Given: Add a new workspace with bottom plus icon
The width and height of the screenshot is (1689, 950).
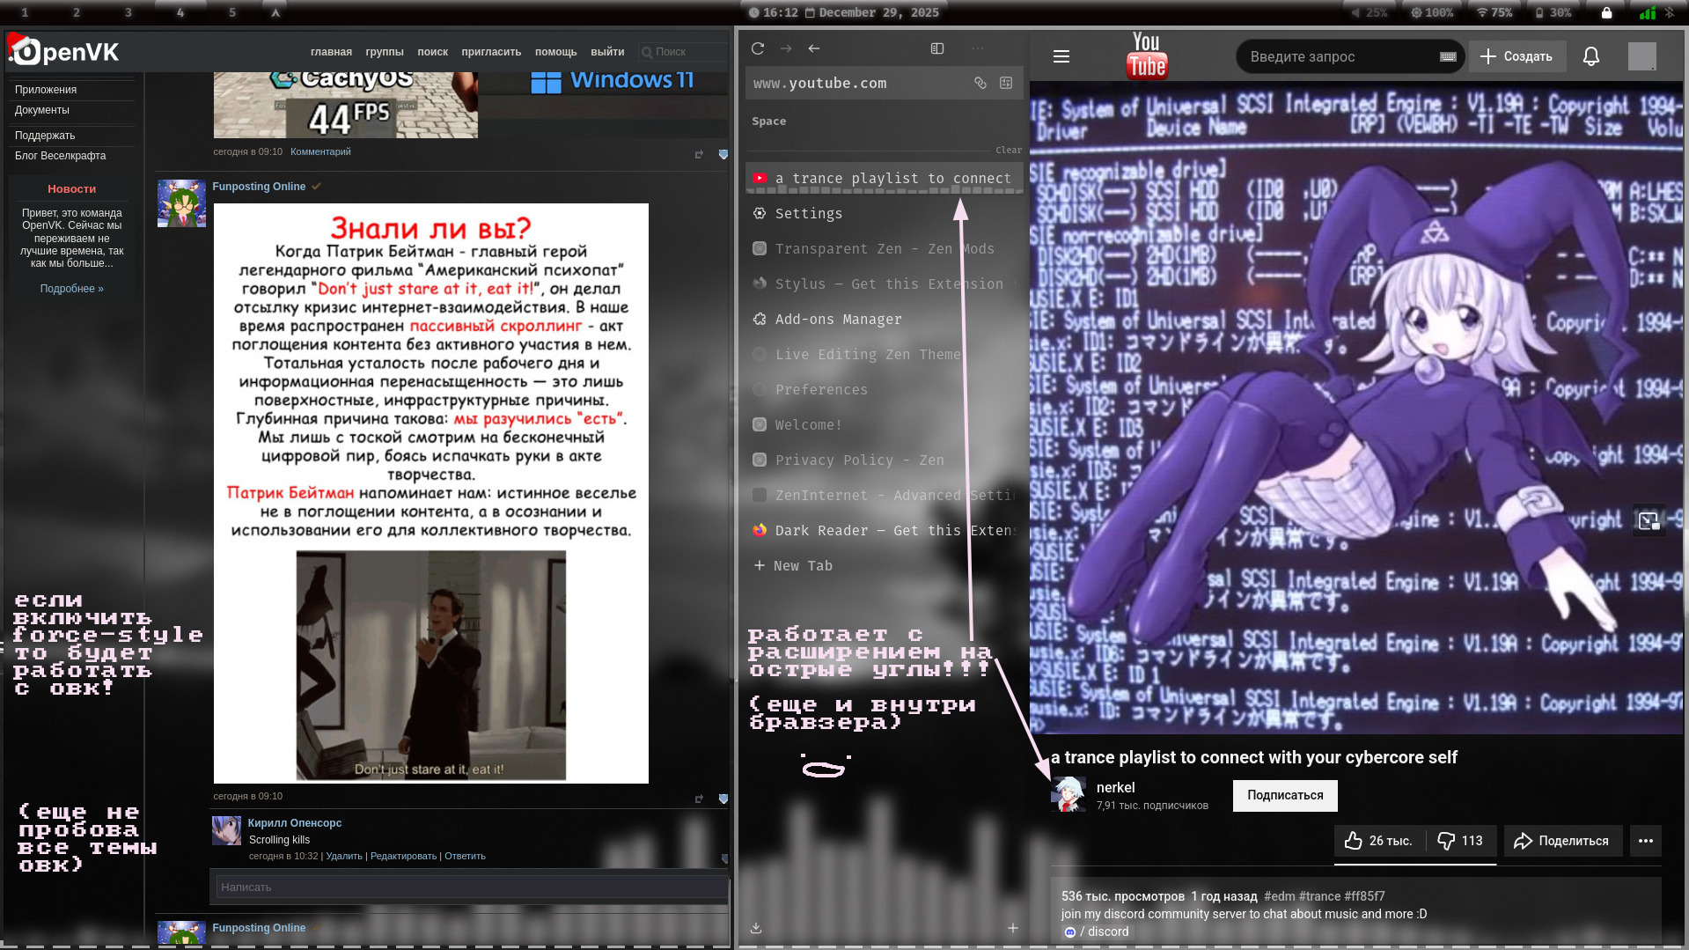Looking at the screenshot, I should pos(1013,928).
